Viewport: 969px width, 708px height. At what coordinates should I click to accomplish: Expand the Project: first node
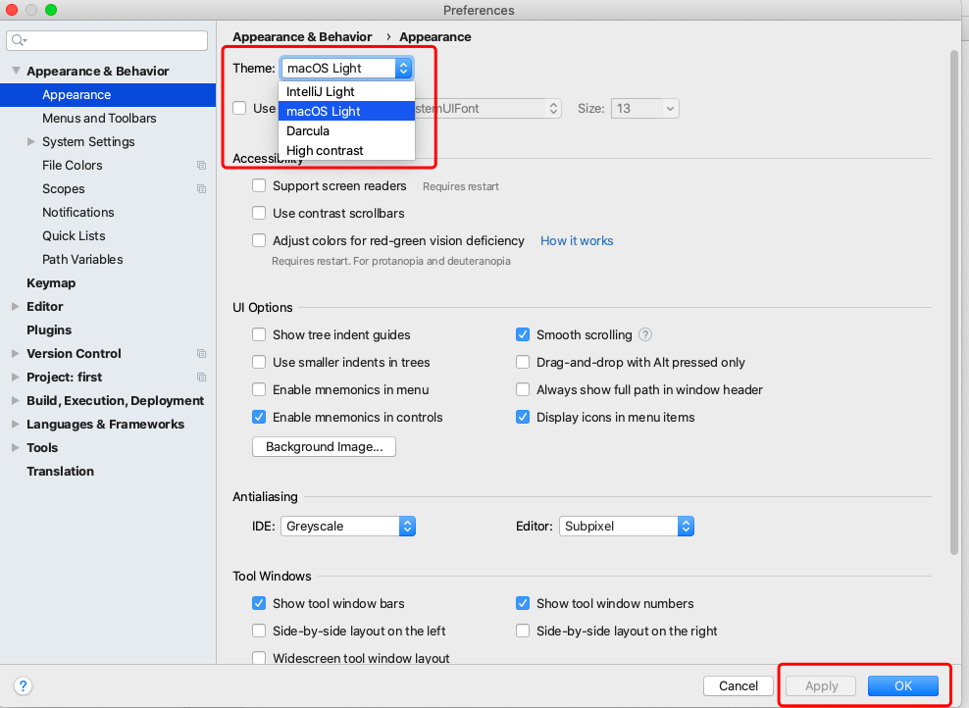coord(16,377)
